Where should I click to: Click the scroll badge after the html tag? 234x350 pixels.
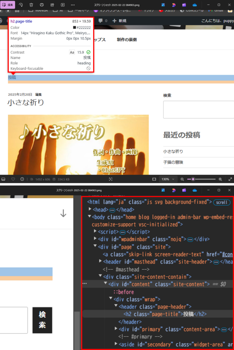[x=222, y=202]
